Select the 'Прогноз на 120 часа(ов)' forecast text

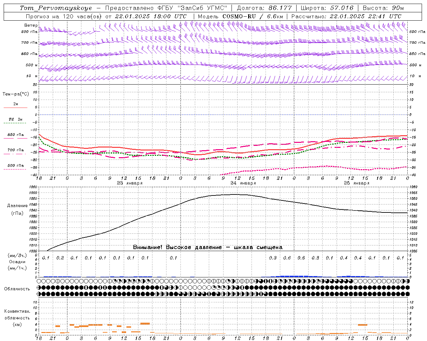[x=64, y=16]
